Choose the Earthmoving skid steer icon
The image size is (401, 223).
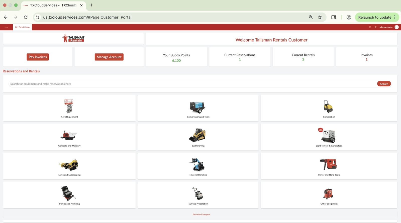pos(197,135)
